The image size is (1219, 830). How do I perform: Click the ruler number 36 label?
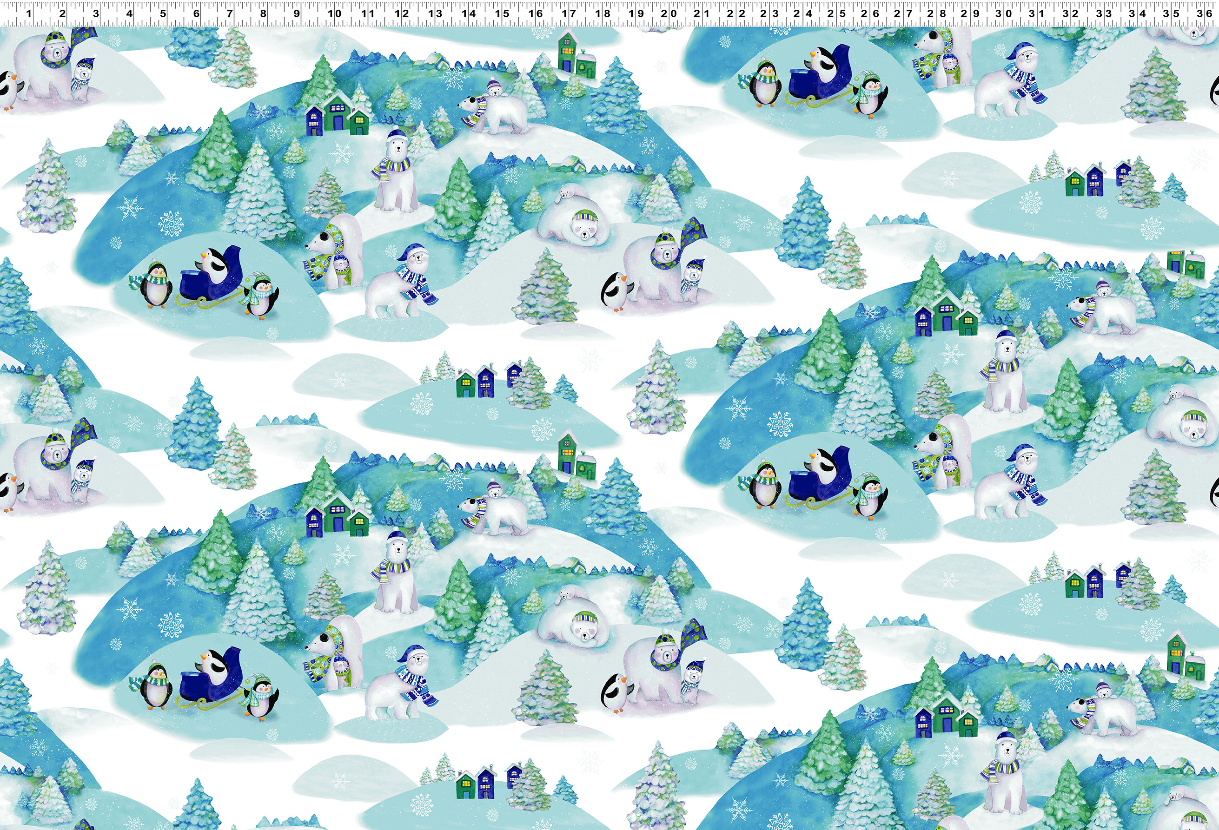tap(1205, 13)
